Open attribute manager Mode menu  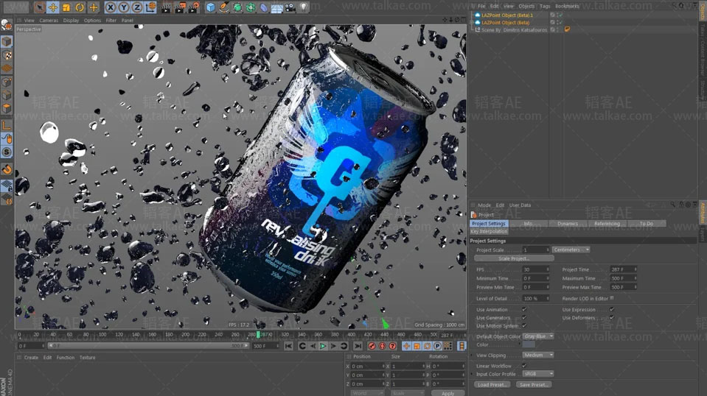[x=484, y=205]
